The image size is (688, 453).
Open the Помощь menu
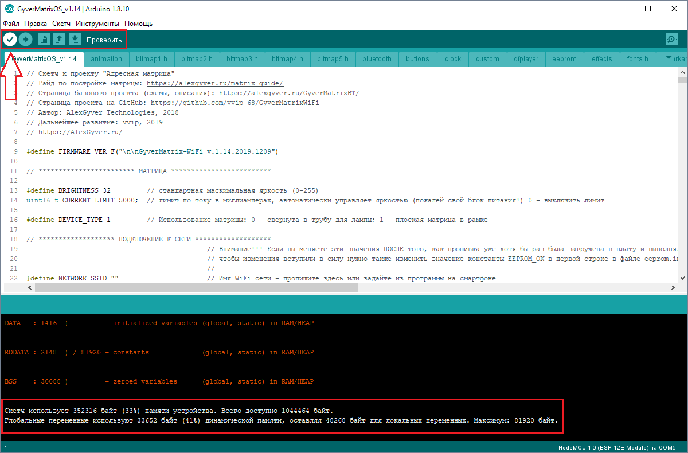coord(139,24)
